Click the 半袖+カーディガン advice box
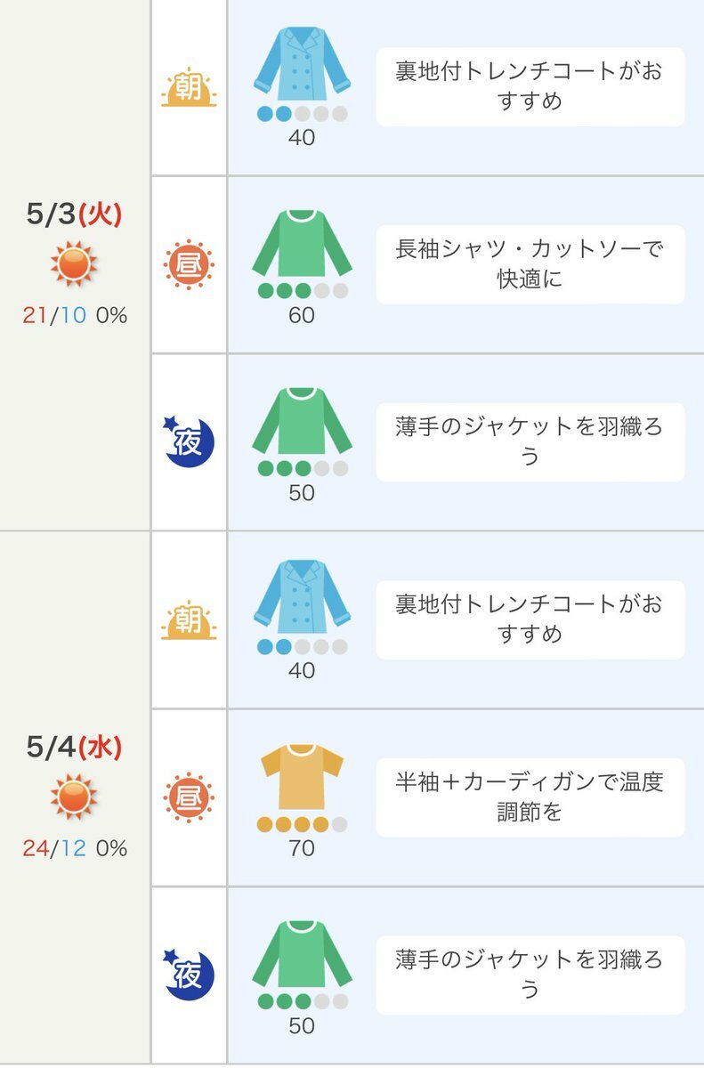Screen dimensions: 704x1068 click(x=530, y=797)
